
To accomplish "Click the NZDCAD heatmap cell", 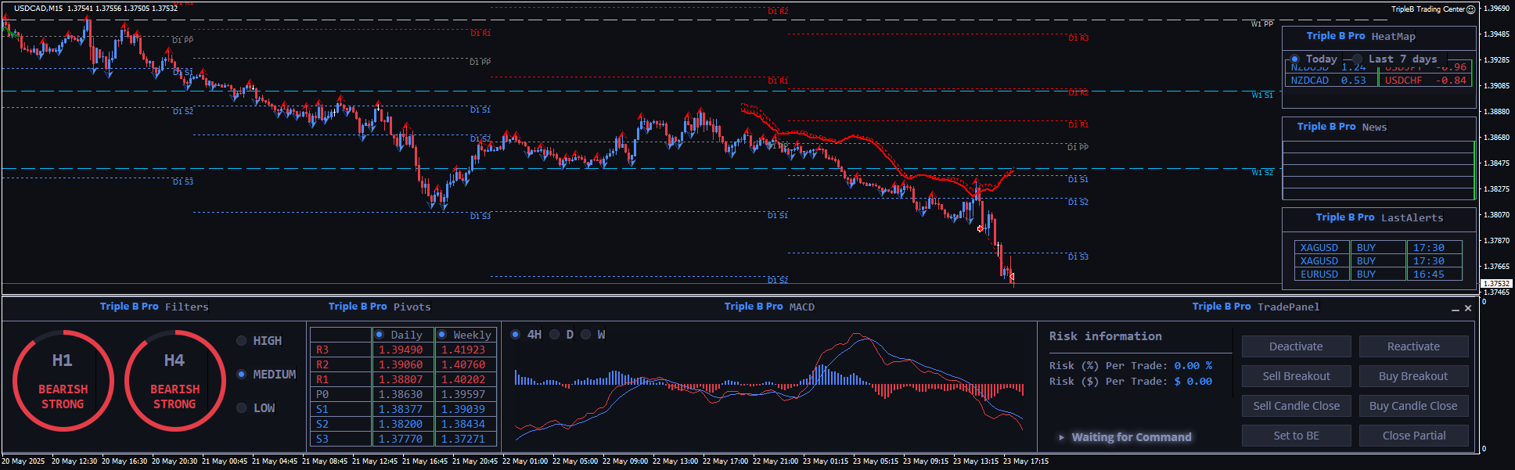I will click(1310, 81).
